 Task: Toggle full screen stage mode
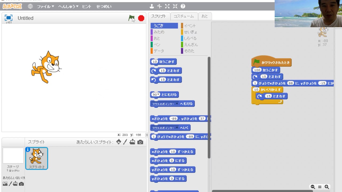pyautogui.click(x=9, y=18)
